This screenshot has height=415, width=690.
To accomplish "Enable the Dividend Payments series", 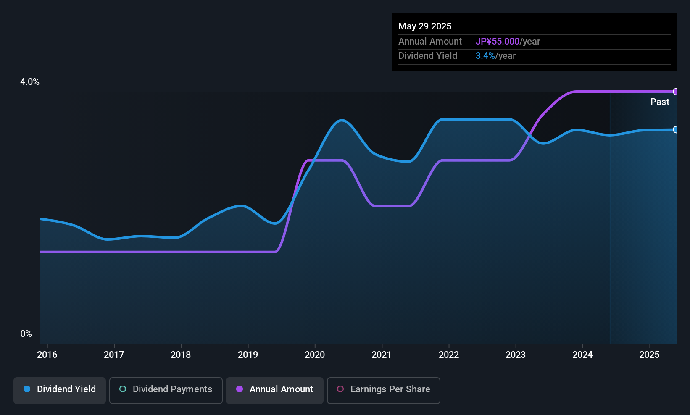I will point(166,390).
